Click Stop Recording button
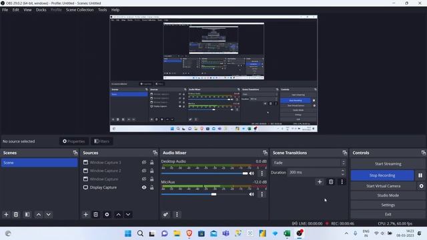This screenshot has height=240, width=427. [382, 175]
